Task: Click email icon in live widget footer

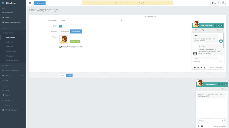Action: point(202,126)
